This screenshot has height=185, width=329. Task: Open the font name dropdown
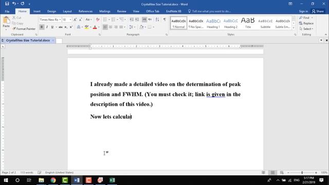pos(60,20)
